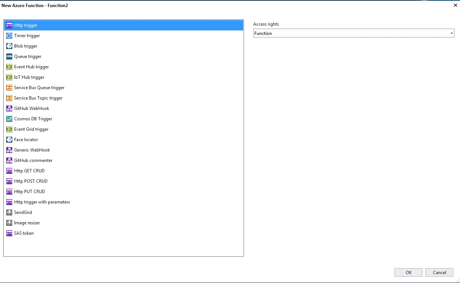The height and width of the screenshot is (283, 460).
Task: Click the GitHub WebHook icon
Action: point(9,108)
